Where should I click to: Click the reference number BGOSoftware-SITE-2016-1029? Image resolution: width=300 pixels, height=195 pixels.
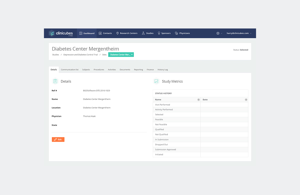[x=96, y=91]
